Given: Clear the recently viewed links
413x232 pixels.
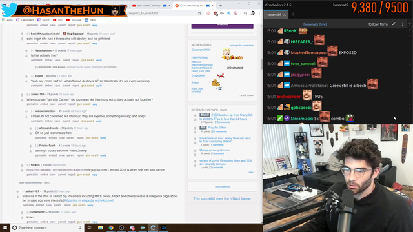Looking at the screenshot, I should [x=251, y=172].
